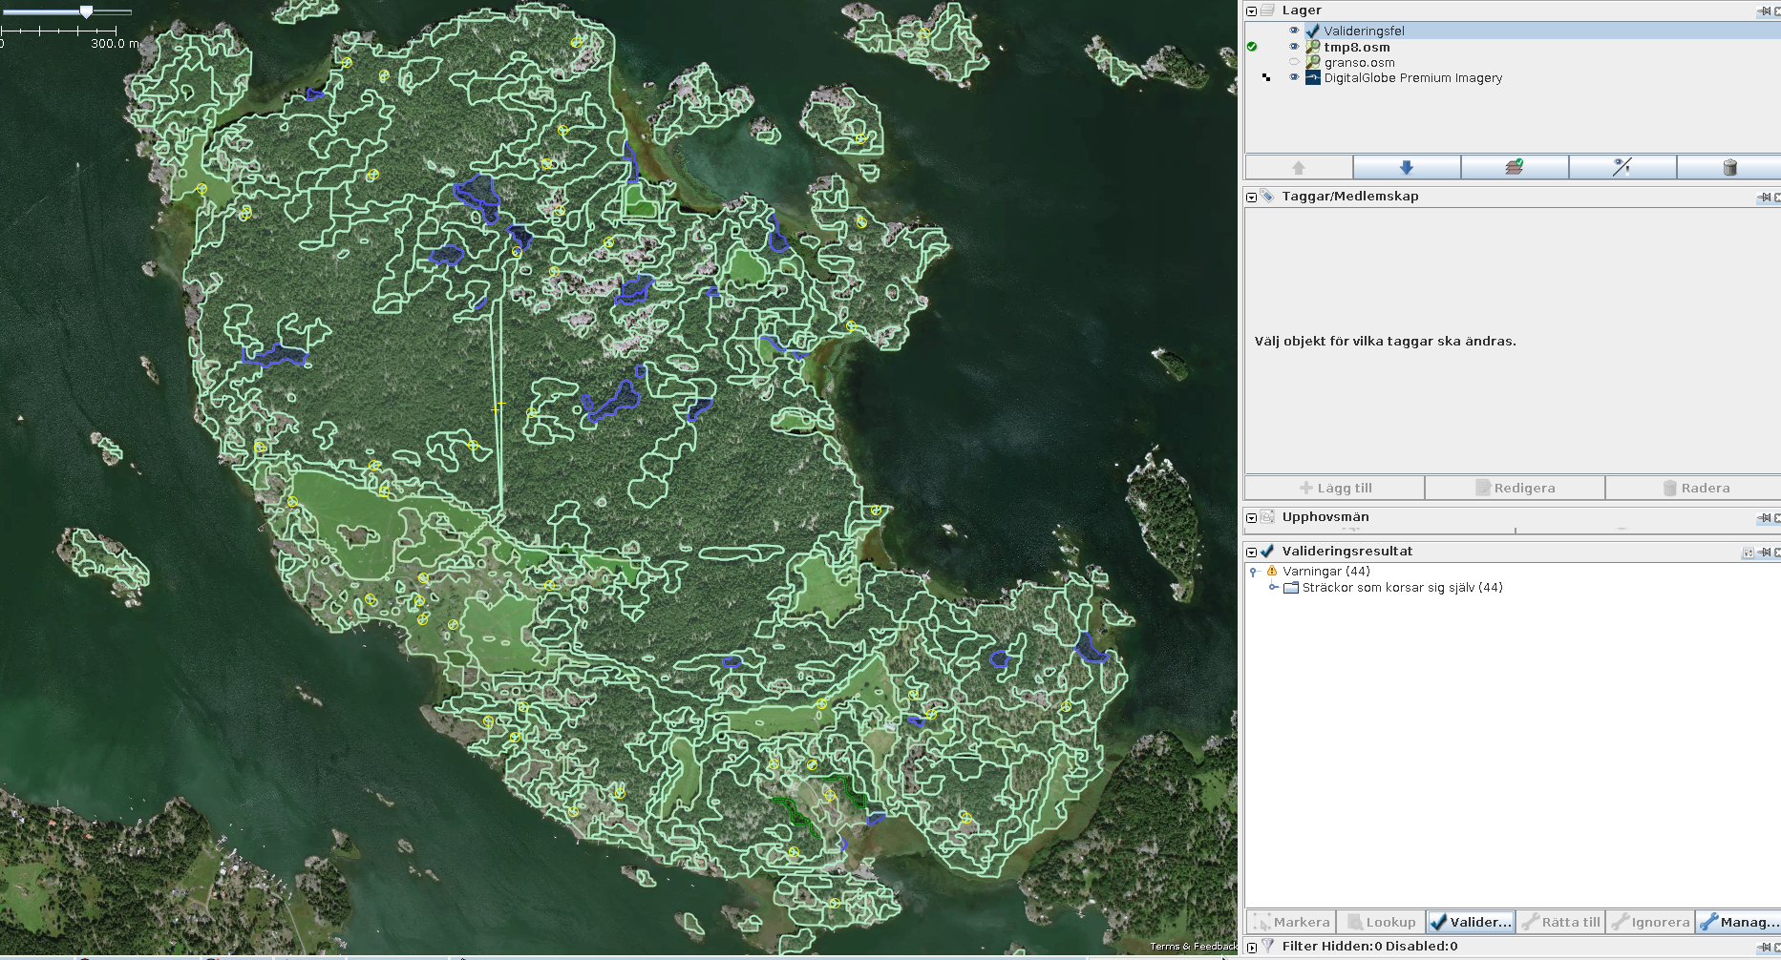The image size is (1781, 960).
Task: Click the selection-settings icon in Valideringsresultat header
Action: [1748, 552]
